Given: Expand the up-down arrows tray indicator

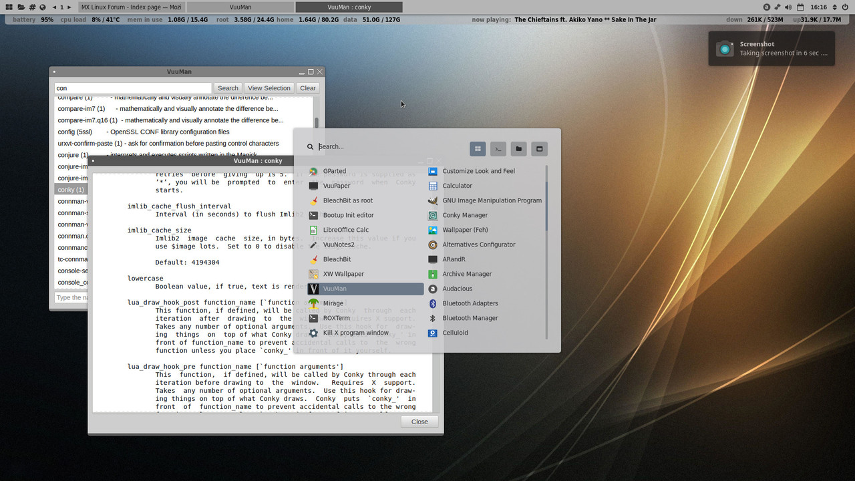Looking at the screenshot, I should tap(834, 7).
